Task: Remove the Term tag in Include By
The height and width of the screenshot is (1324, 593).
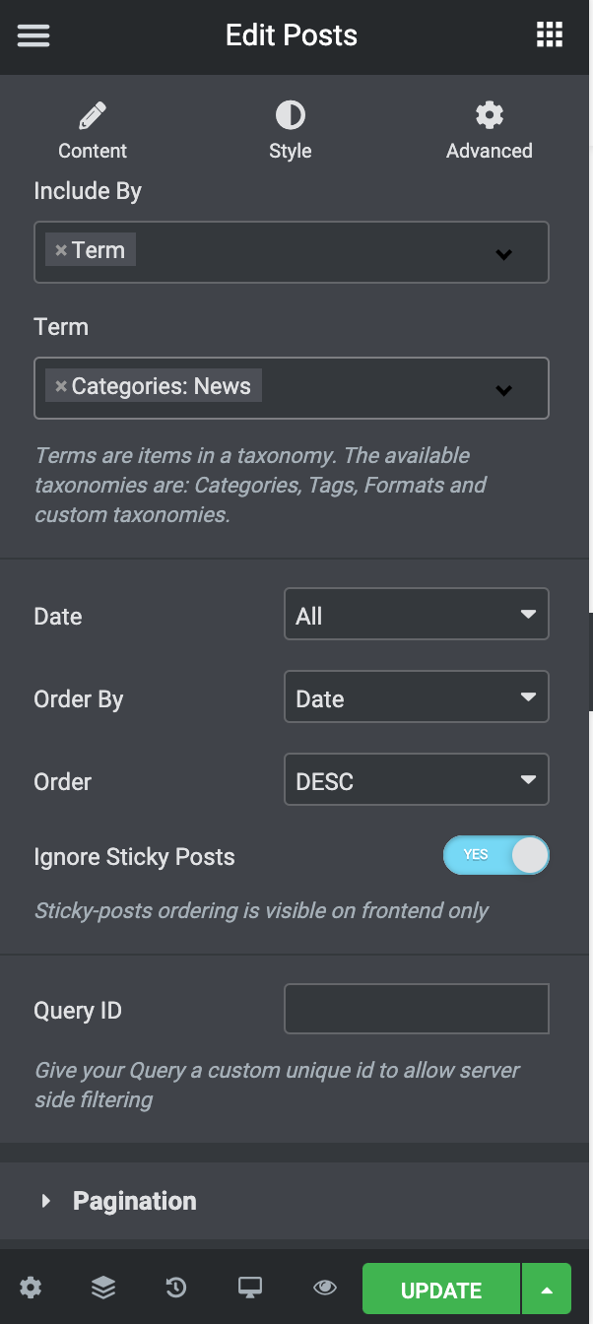Action: point(61,250)
